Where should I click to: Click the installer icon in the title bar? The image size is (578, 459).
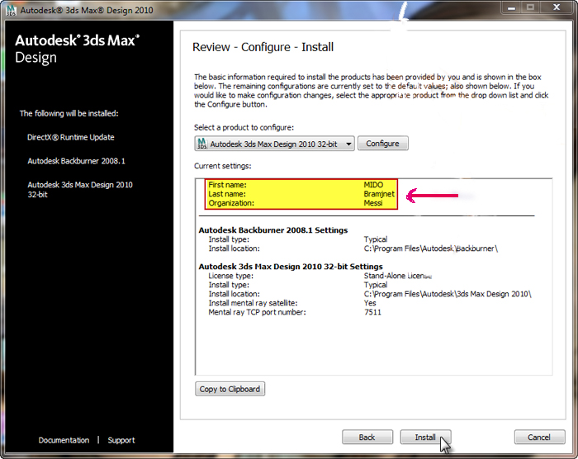click(x=10, y=8)
